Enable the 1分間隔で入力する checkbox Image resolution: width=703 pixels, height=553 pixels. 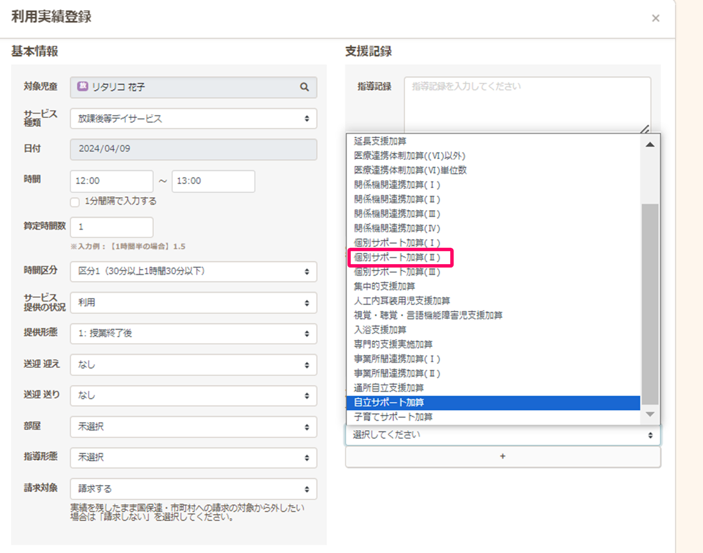click(x=75, y=202)
